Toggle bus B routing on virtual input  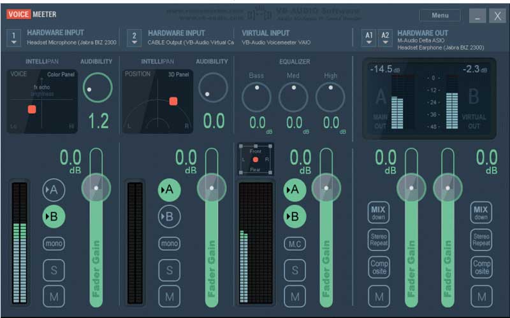tap(295, 216)
